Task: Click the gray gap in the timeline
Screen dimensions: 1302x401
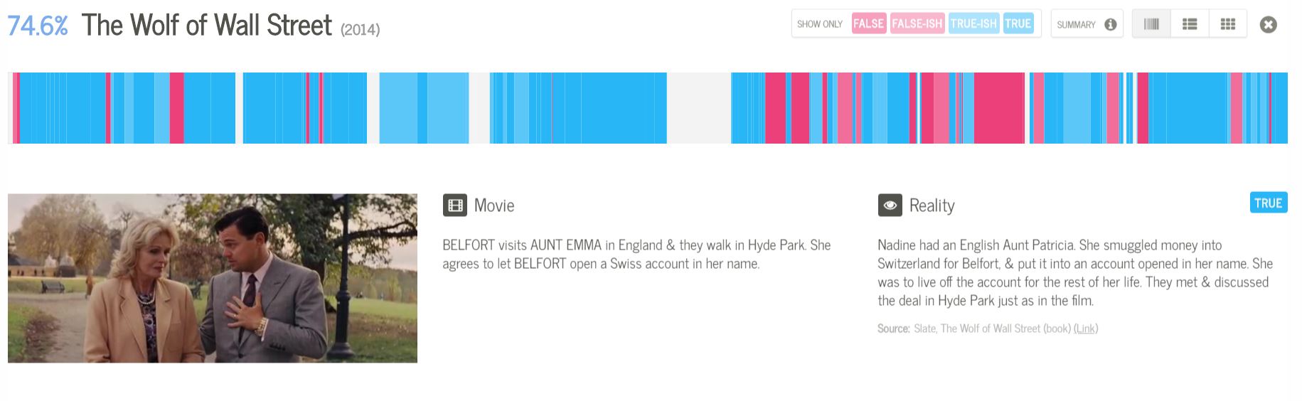Action: [x=699, y=108]
